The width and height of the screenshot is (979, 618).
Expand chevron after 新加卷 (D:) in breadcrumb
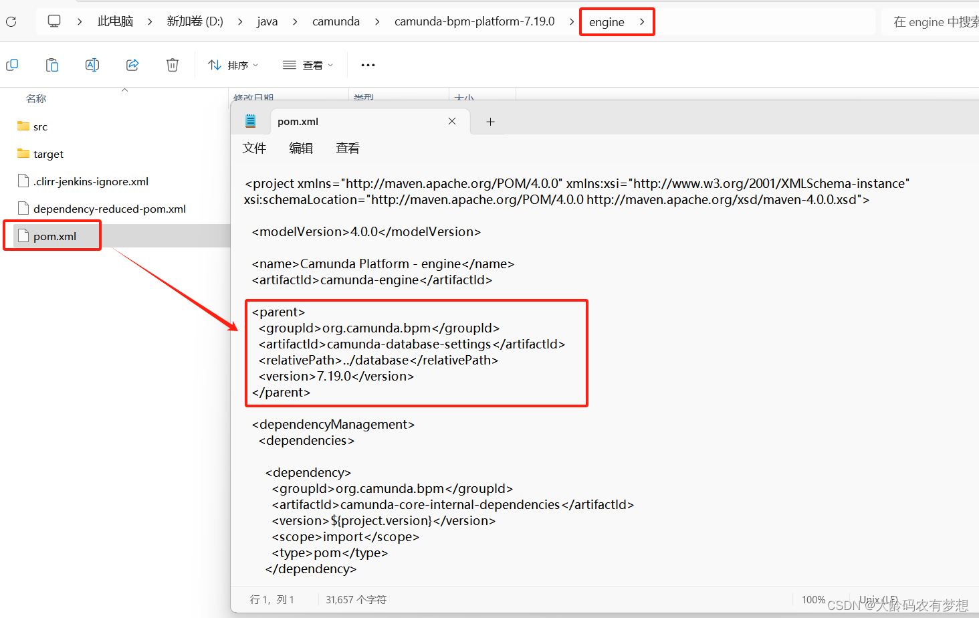tap(240, 21)
